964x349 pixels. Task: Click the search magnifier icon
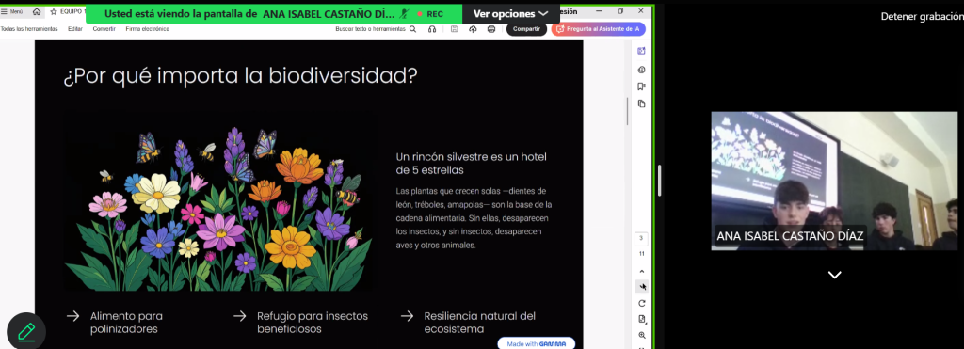point(412,29)
